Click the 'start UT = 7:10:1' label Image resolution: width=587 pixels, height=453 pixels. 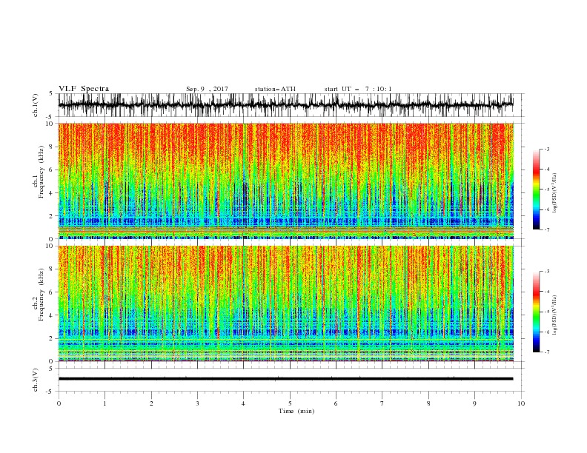358,89
